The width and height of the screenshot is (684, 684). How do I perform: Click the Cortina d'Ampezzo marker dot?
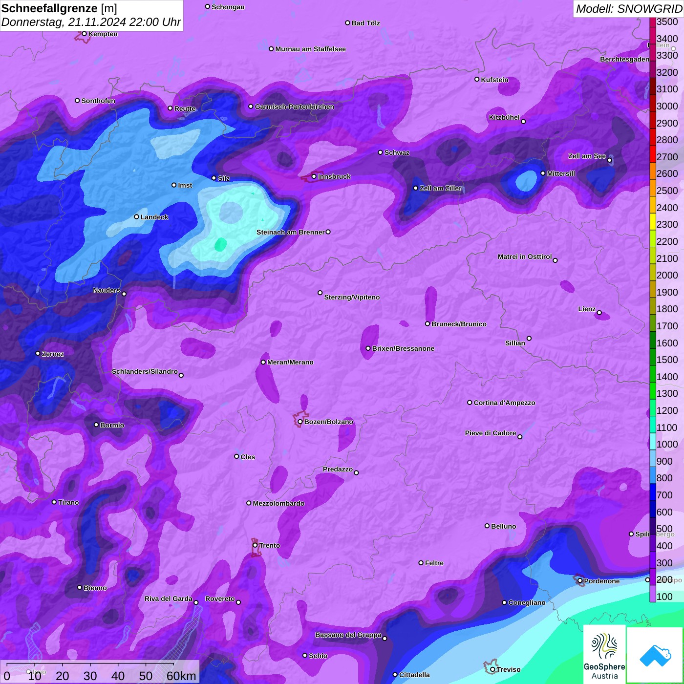coord(470,403)
